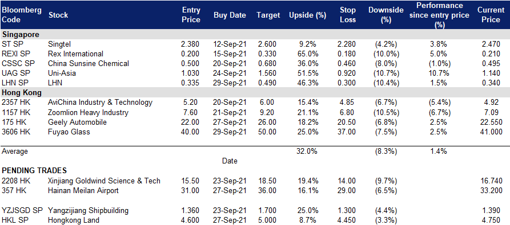The width and height of the screenshot is (510, 225).
Task: Select the PENDING TRADES heading
Action: coord(34,170)
